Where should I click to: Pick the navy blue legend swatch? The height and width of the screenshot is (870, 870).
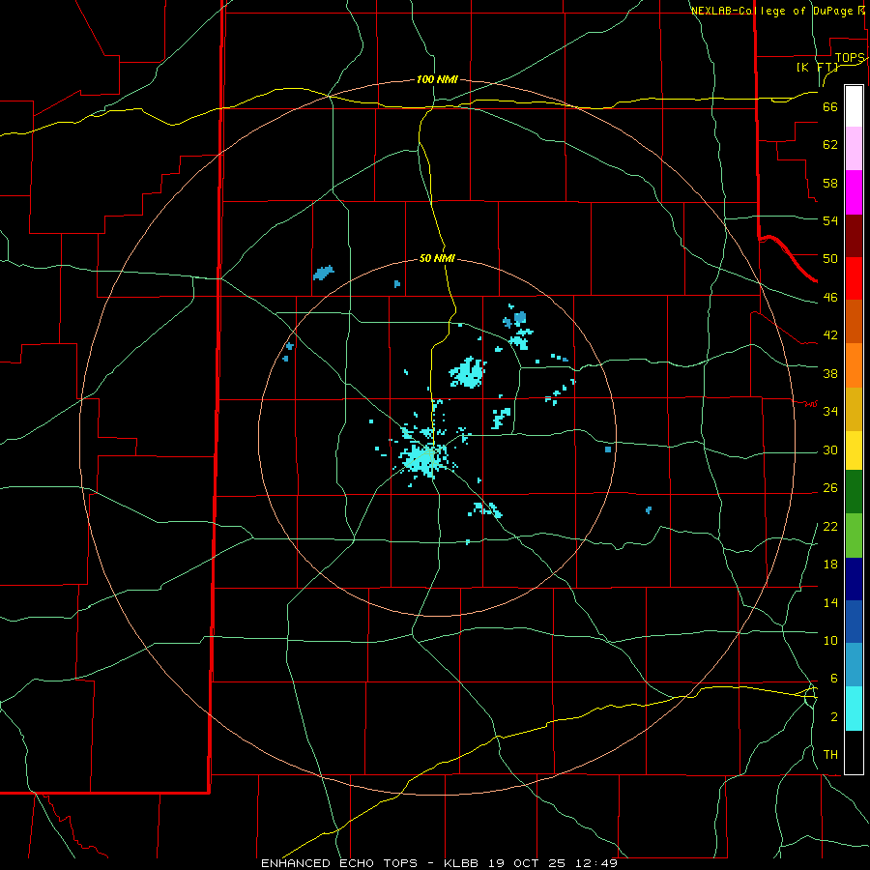854,579
